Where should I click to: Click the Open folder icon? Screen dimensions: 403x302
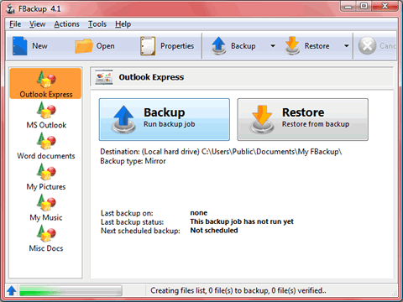click(84, 46)
